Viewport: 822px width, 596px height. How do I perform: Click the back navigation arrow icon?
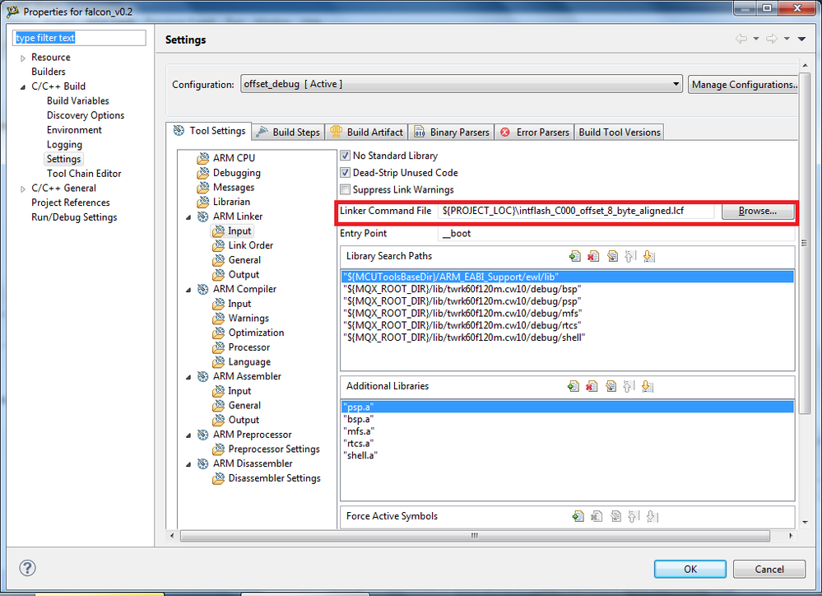741,39
